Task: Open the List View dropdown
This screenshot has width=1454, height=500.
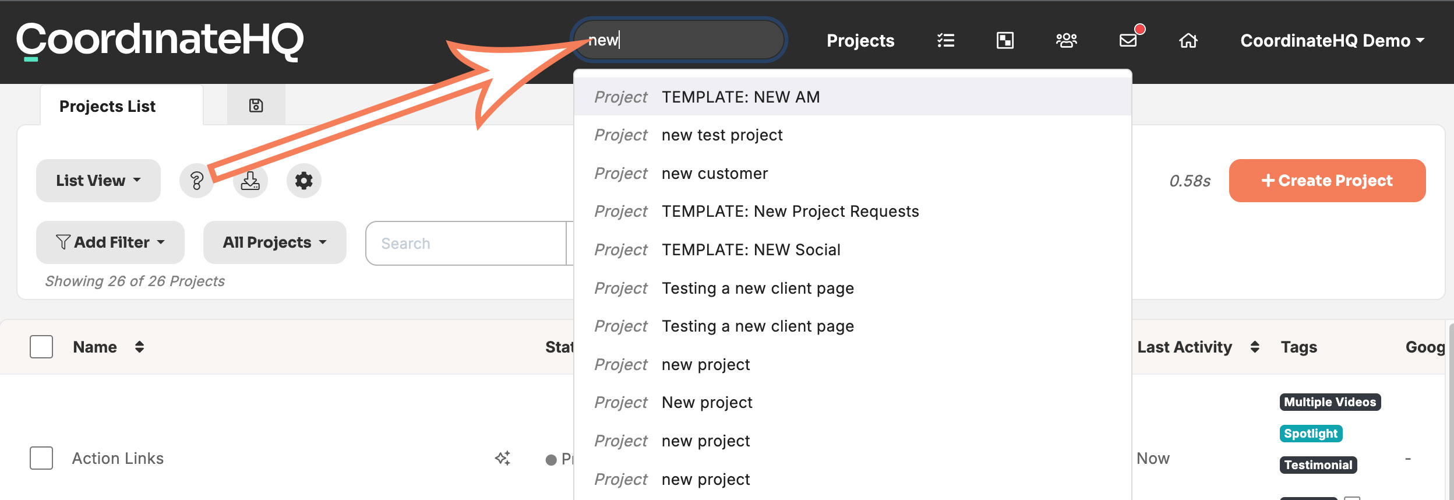Action: point(98,181)
